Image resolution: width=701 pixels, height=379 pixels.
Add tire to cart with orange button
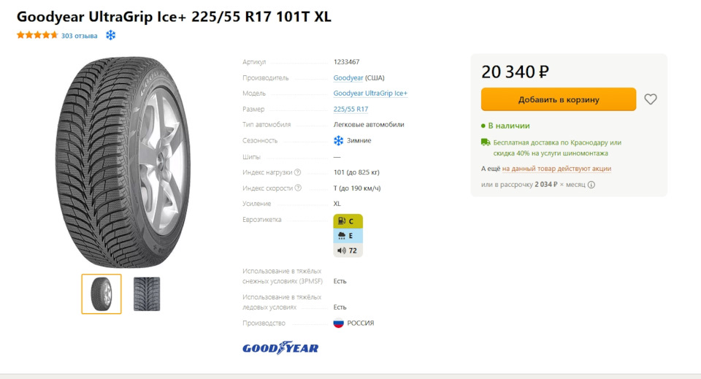pos(559,99)
